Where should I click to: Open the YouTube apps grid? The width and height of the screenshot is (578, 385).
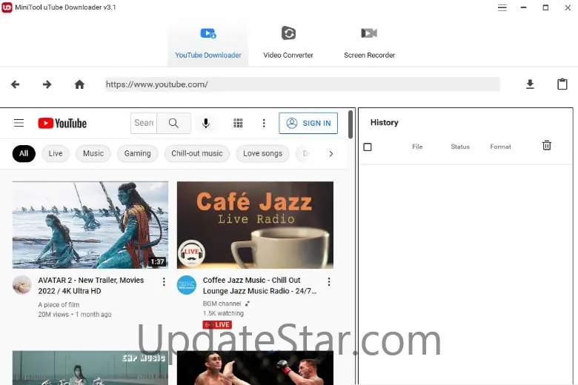point(238,123)
